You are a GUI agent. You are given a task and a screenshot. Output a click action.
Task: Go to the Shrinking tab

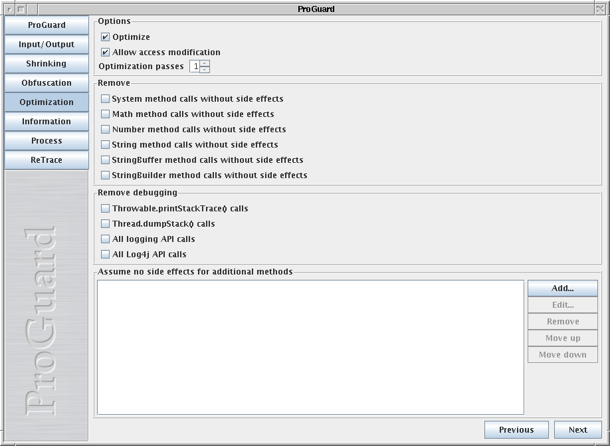[x=47, y=64]
